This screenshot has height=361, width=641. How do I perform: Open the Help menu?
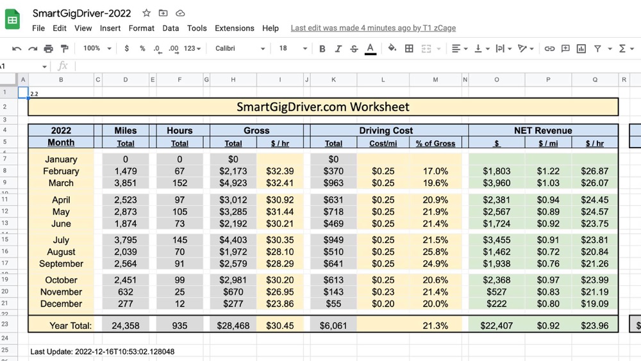[x=271, y=28]
